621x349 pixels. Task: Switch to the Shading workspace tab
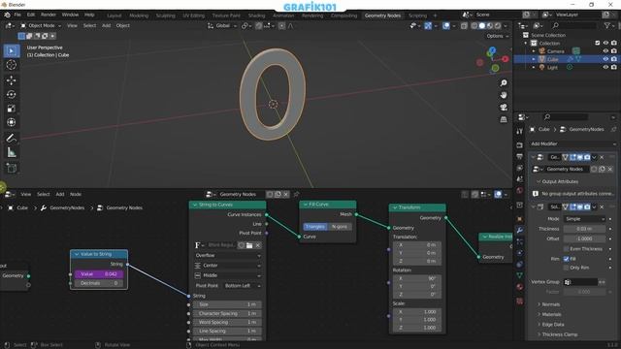point(256,16)
